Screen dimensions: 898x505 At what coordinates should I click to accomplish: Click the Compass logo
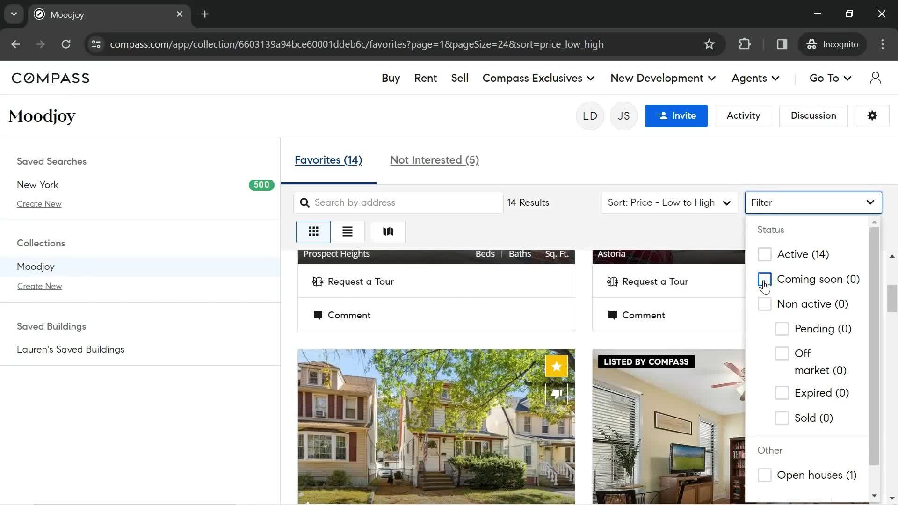coord(51,78)
